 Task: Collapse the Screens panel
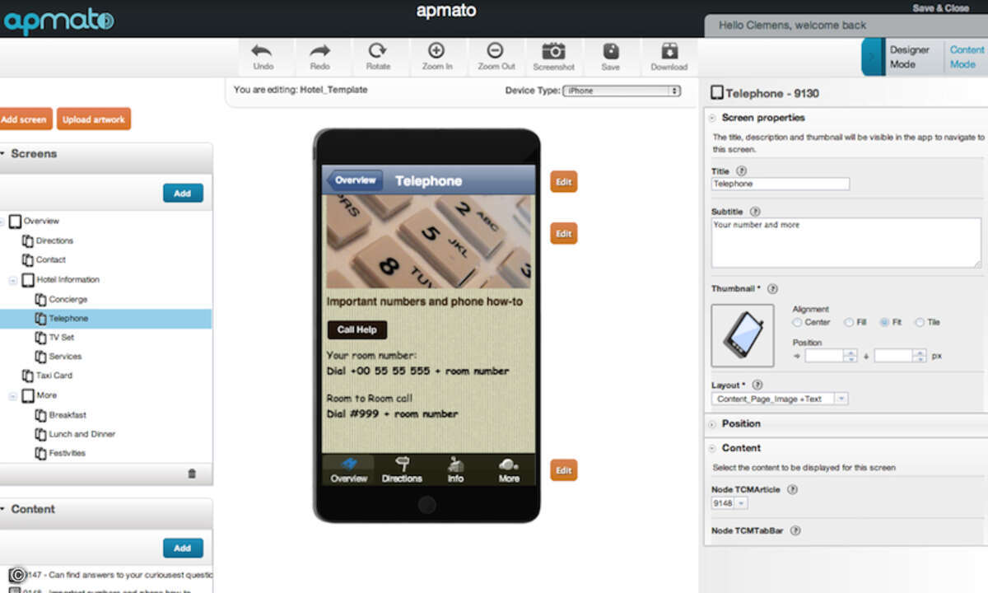pyautogui.click(x=2, y=154)
